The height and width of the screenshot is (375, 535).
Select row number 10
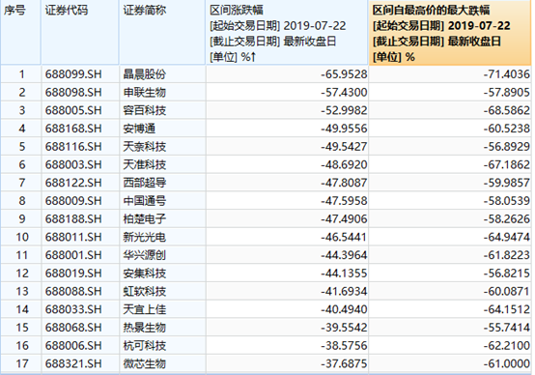pyautogui.click(x=22, y=237)
